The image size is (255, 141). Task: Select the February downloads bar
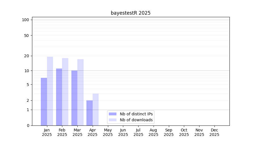[x=65, y=92]
